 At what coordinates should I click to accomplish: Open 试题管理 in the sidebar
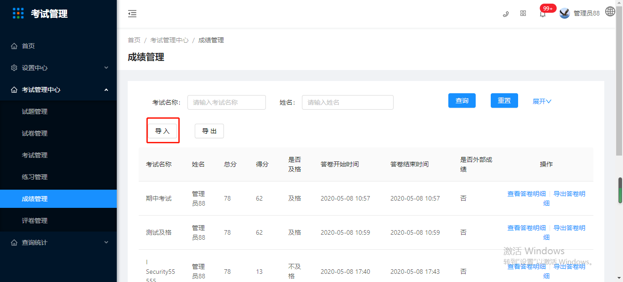[x=58, y=111]
